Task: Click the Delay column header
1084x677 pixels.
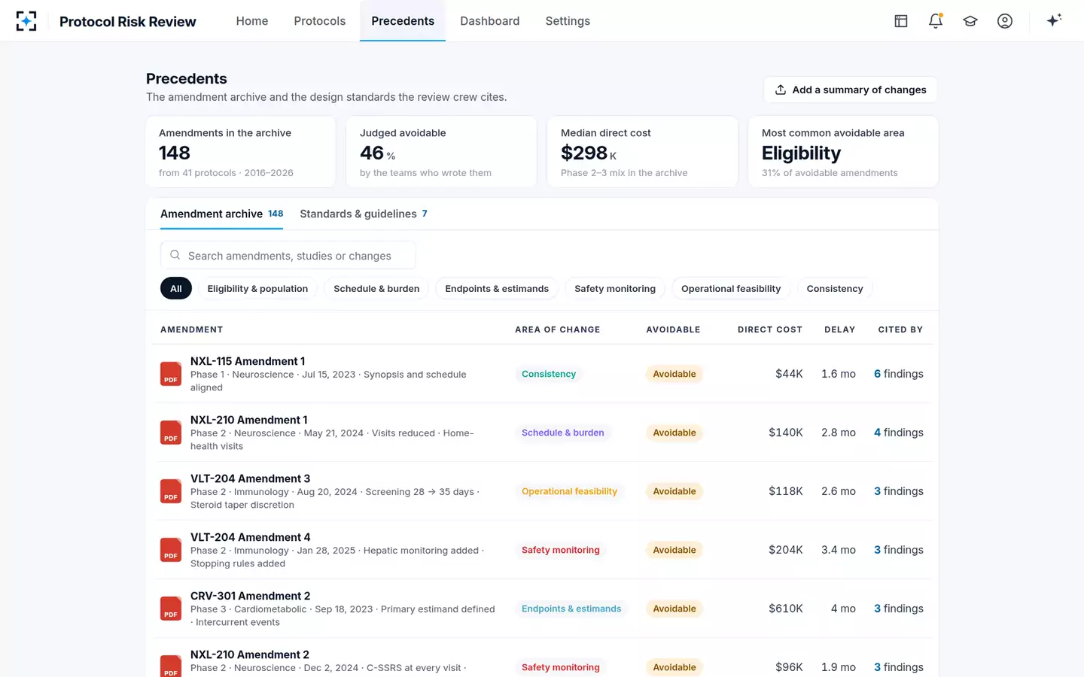Action: (x=840, y=329)
